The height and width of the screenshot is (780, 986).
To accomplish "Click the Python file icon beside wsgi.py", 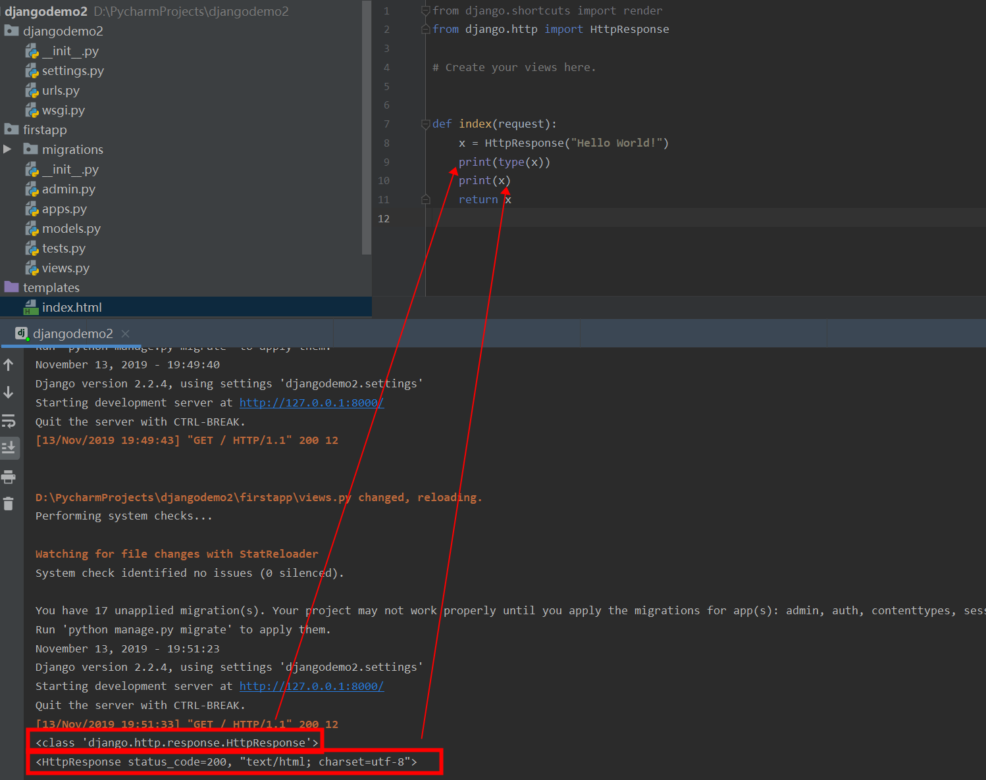I will (x=32, y=110).
